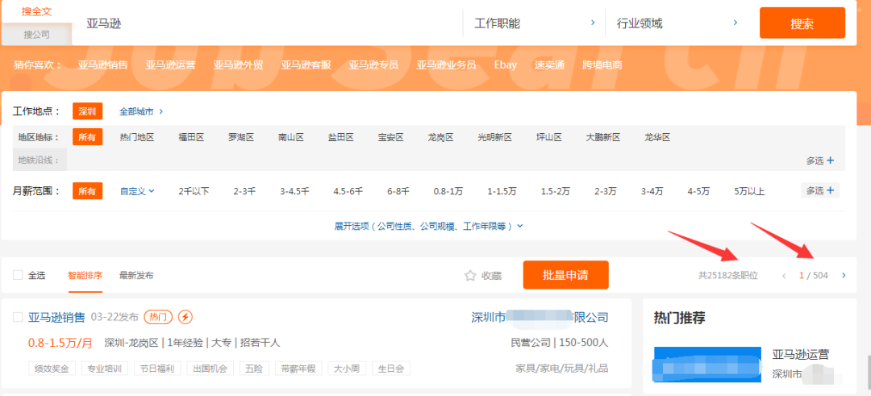The width and height of the screenshot is (871, 396).
Task: Click the star favorite icon beside 收藏
Action: (470, 276)
